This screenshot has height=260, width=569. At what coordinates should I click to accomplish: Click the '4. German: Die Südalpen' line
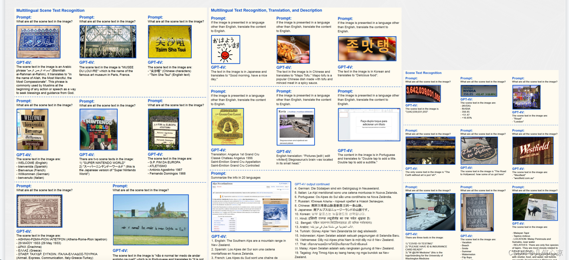click(x=337, y=188)
